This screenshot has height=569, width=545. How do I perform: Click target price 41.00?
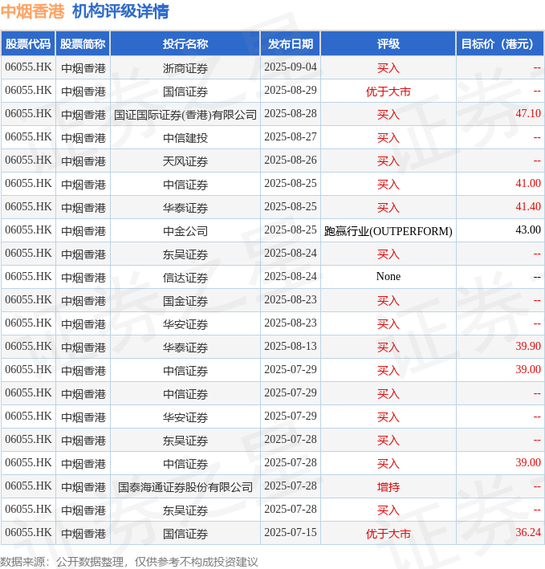click(528, 183)
